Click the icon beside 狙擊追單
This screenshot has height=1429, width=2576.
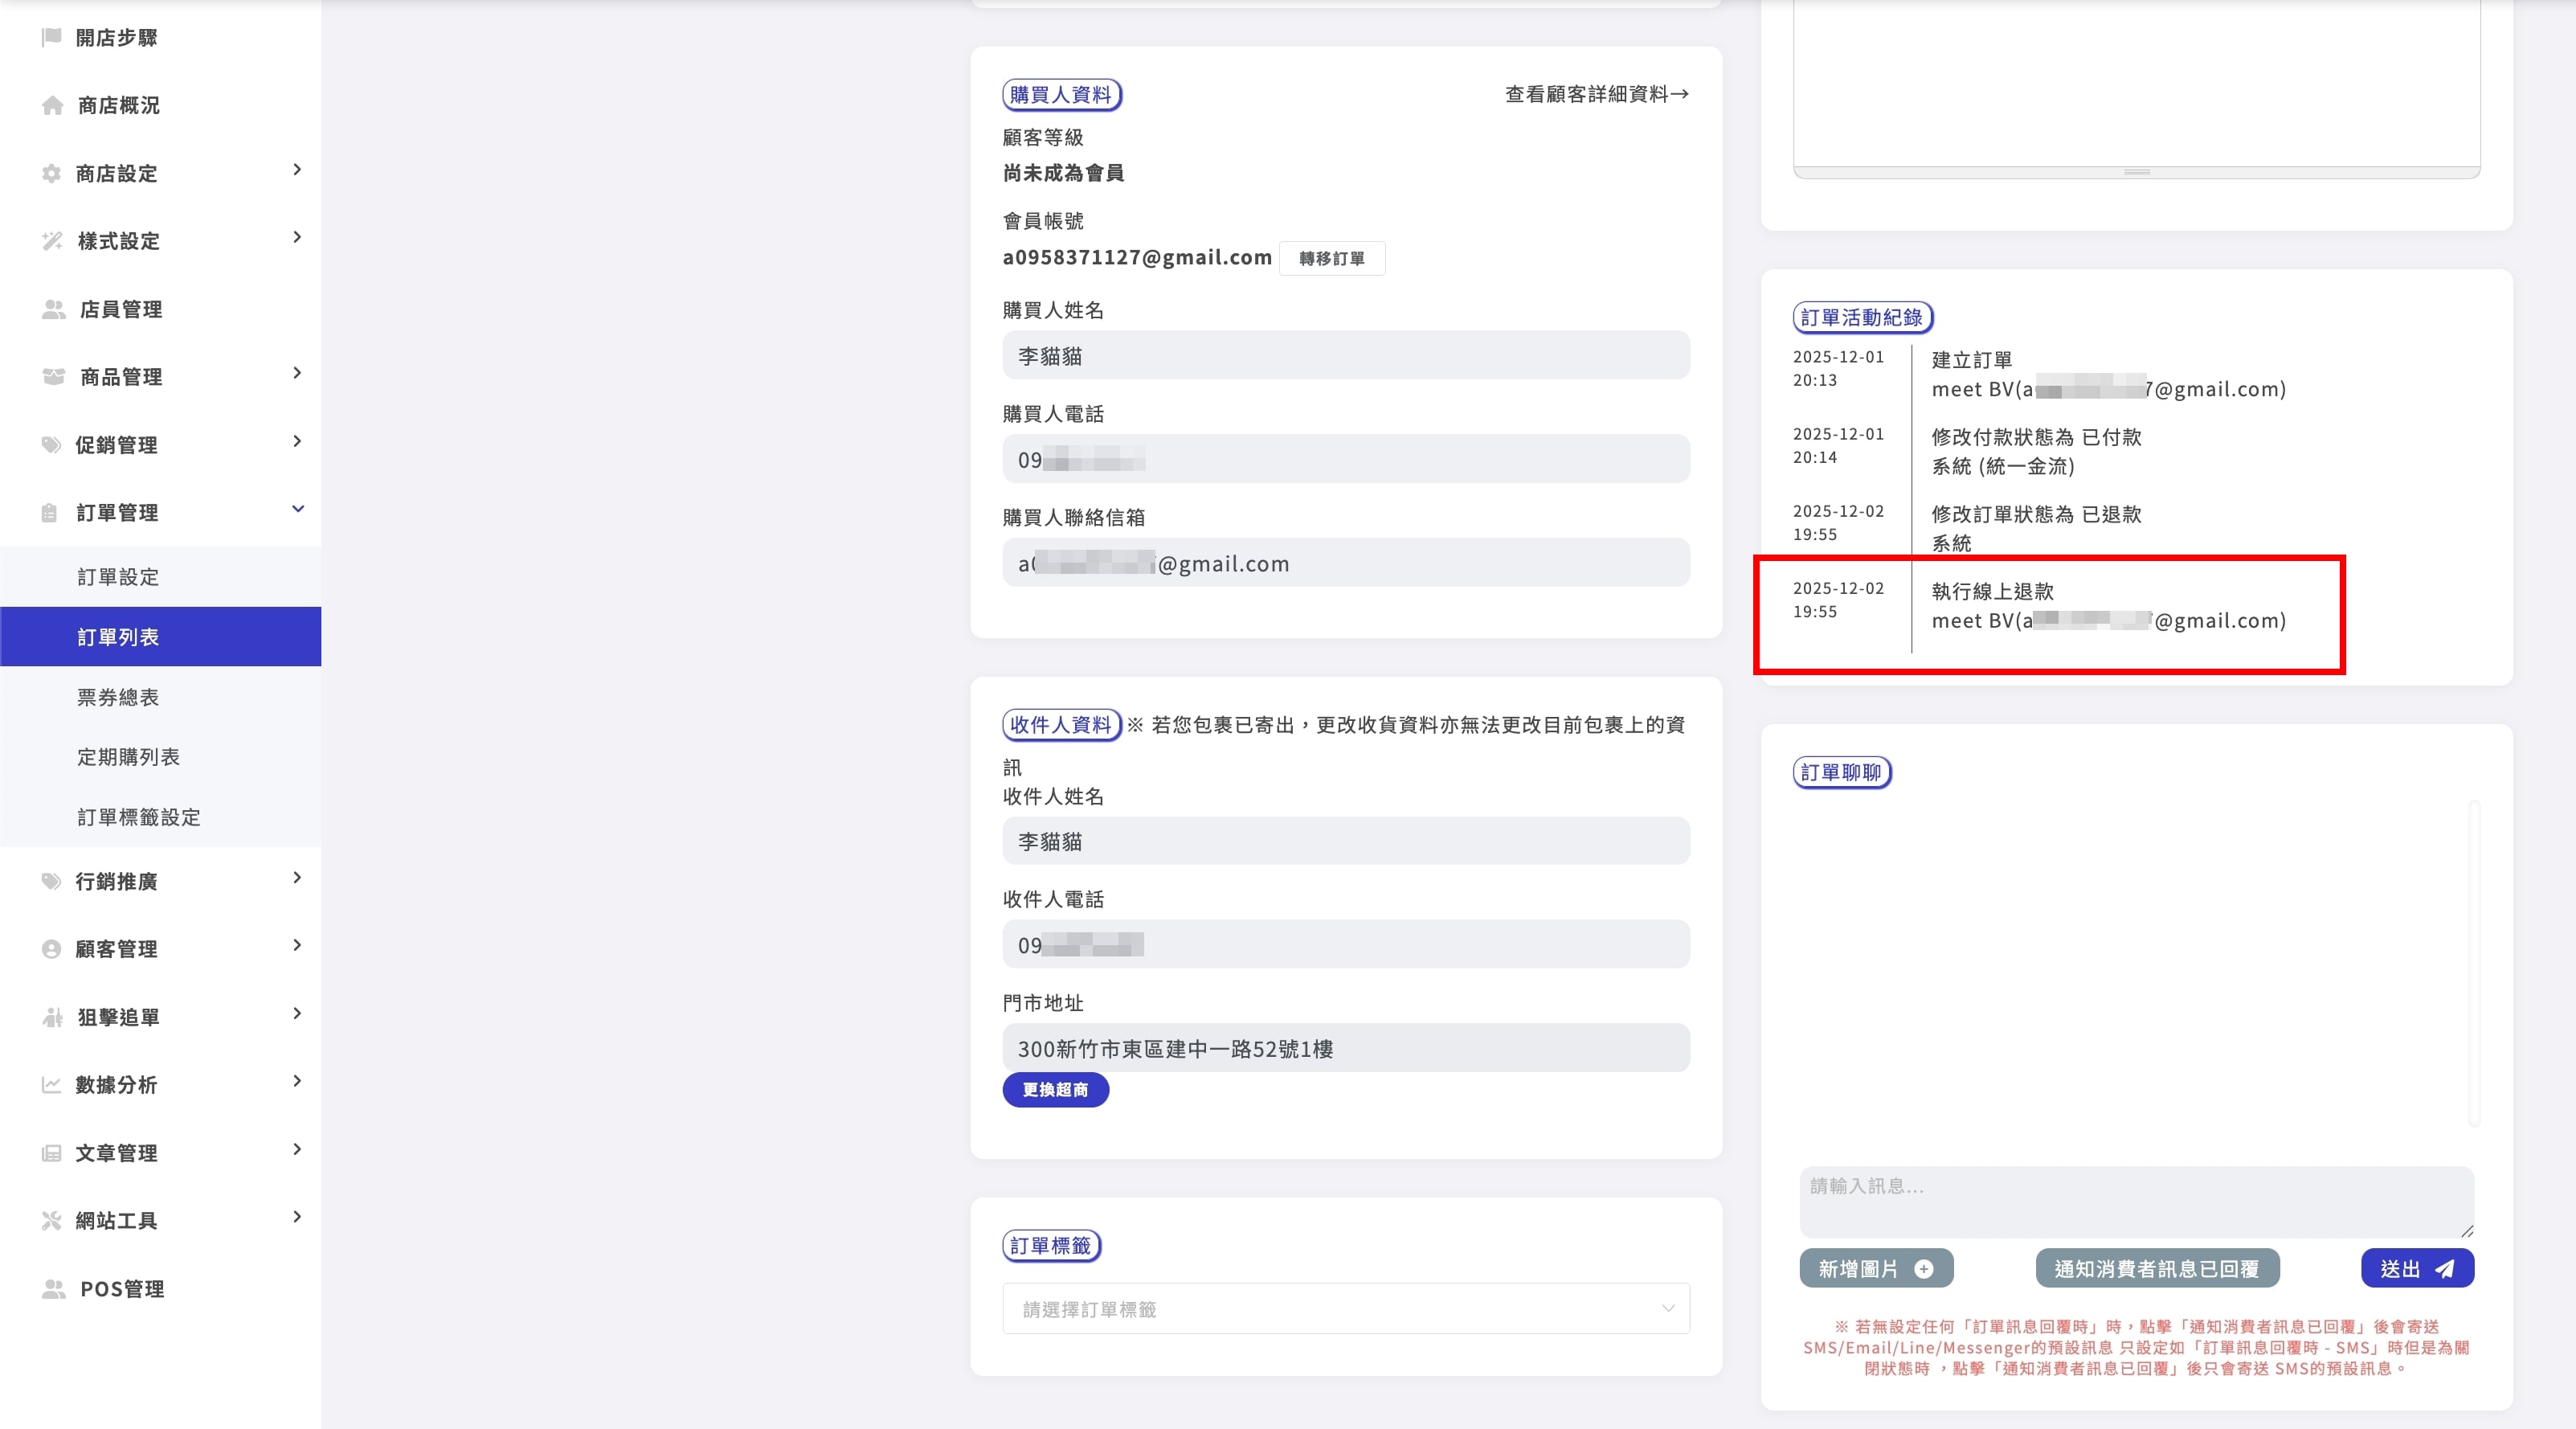pyautogui.click(x=52, y=1017)
